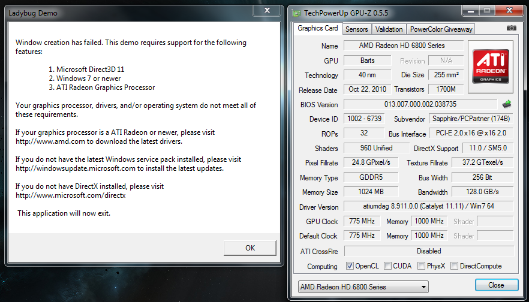The image size is (529, 302).
Task: Click the GPU Clock field 775 MHz
Action: coord(362,221)
